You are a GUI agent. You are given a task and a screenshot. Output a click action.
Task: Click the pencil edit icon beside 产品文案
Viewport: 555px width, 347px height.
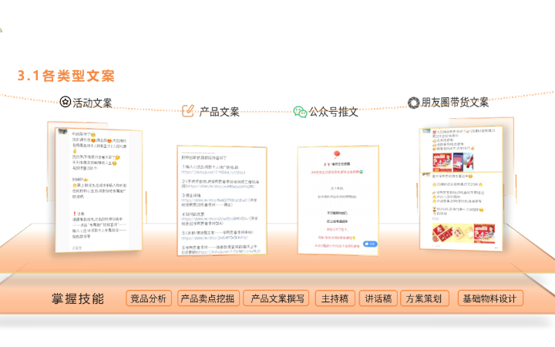tap(188, 111)
